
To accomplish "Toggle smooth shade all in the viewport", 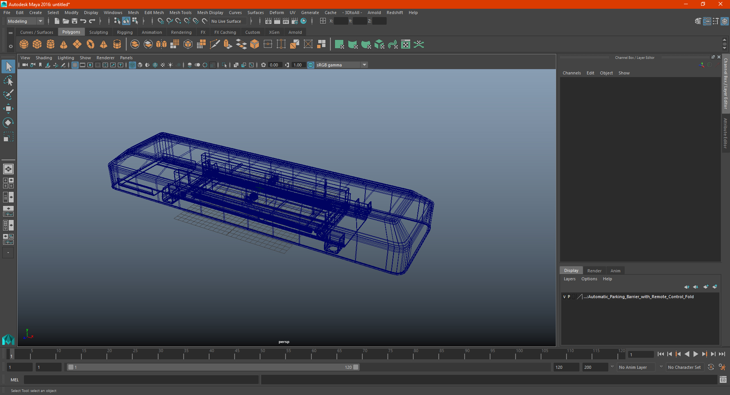I will click(x=140, y=65).
